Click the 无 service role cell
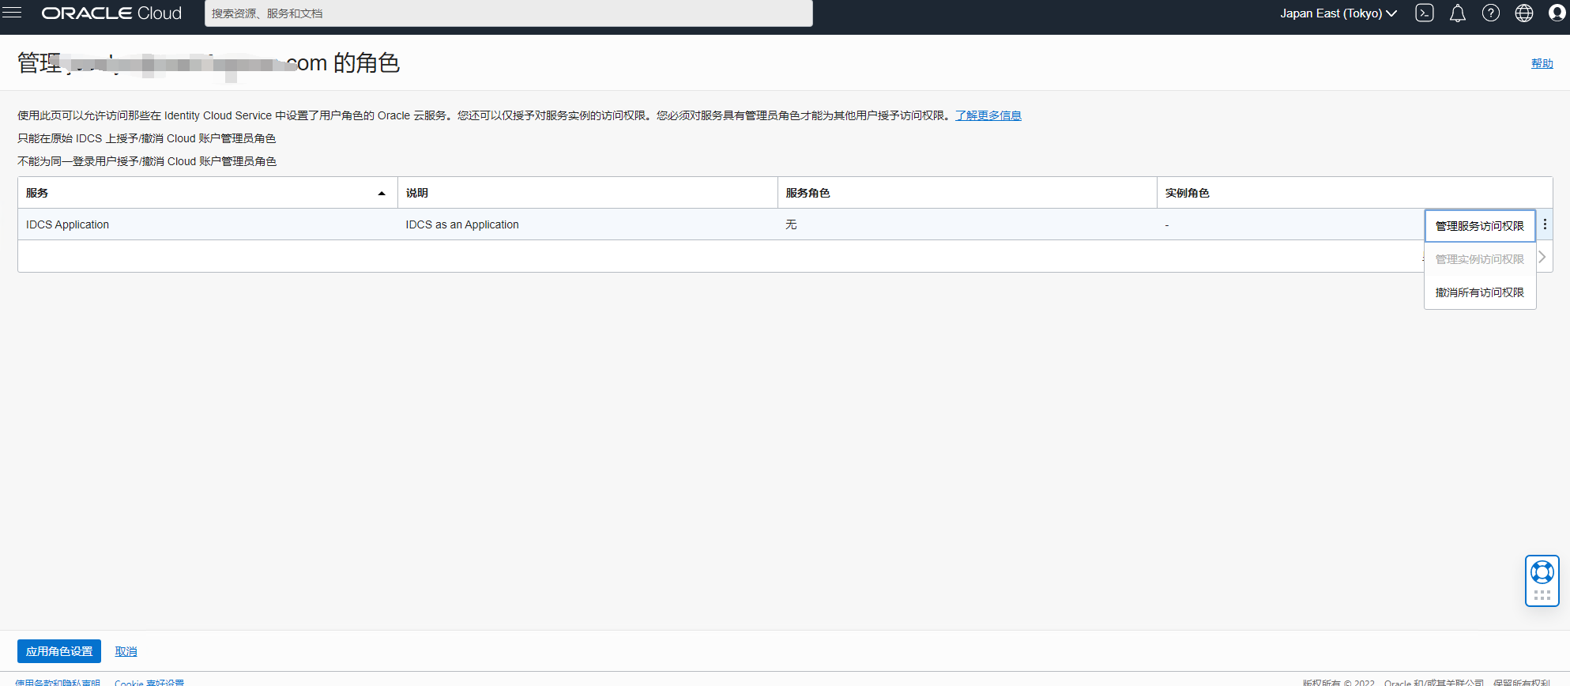Image resolution: width=1570 pixels, height=686 pixels. [967, 224]
